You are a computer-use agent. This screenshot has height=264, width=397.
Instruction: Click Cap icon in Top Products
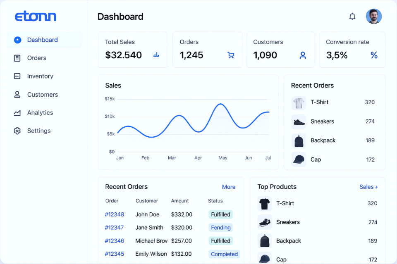[x=265, y=259]
